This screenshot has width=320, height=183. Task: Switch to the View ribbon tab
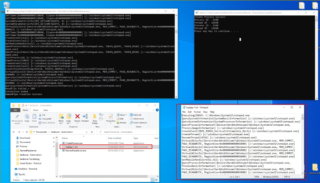click(45, 110)
